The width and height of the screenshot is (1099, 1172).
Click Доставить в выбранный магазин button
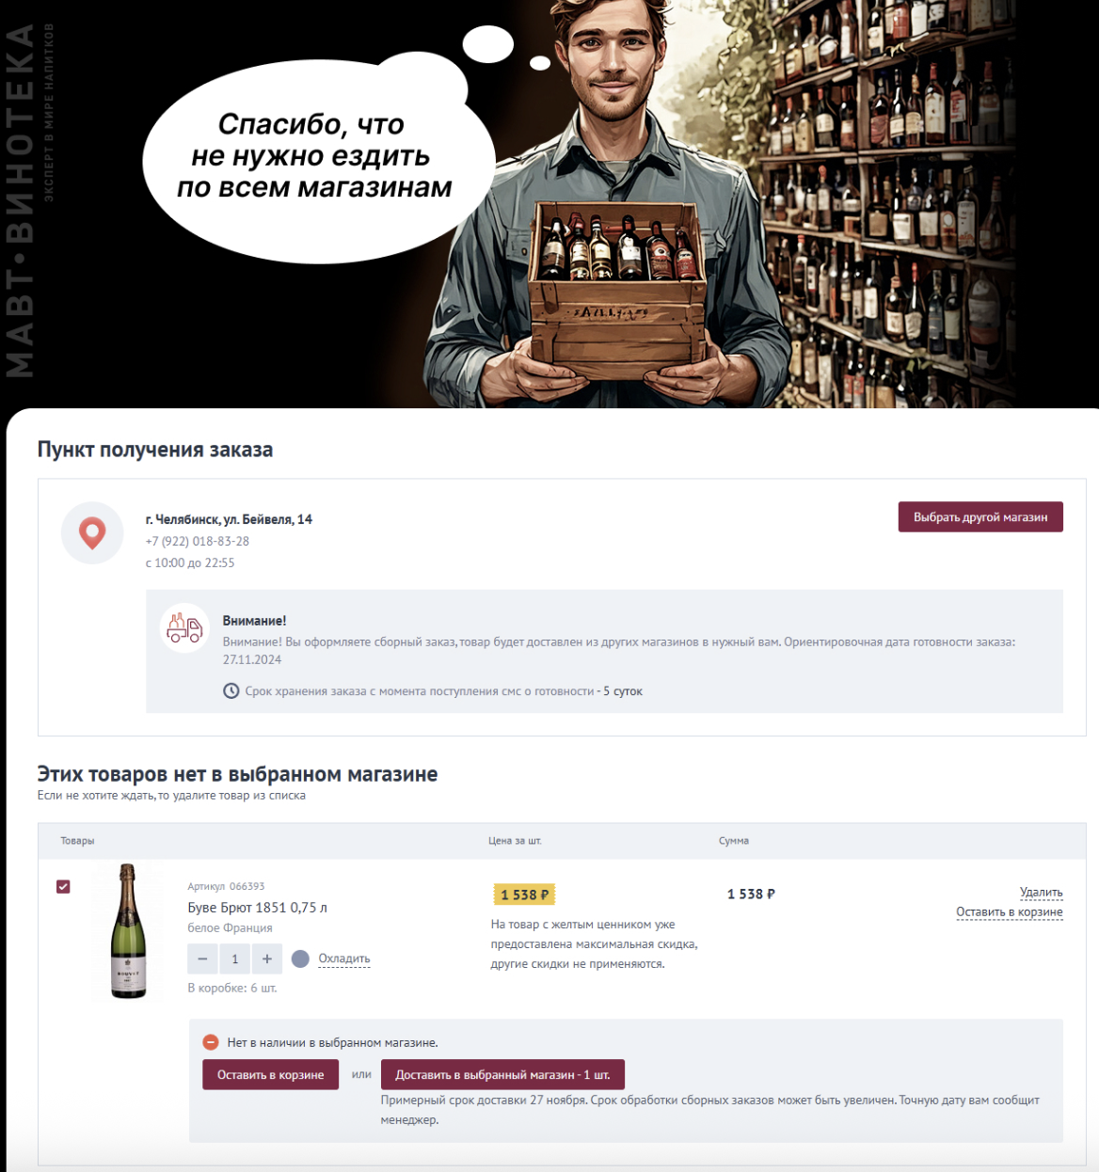click(502, 1074)
